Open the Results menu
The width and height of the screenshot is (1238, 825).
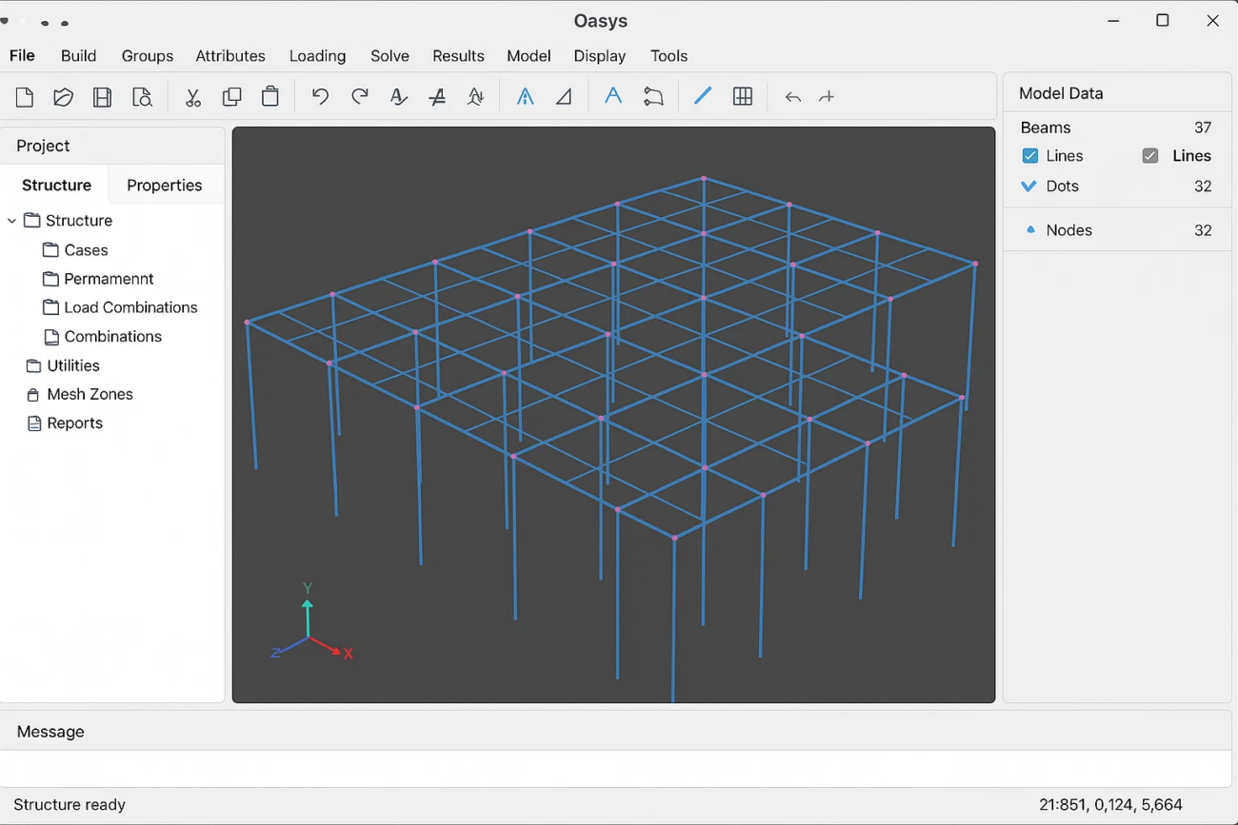tap(458, 56)
